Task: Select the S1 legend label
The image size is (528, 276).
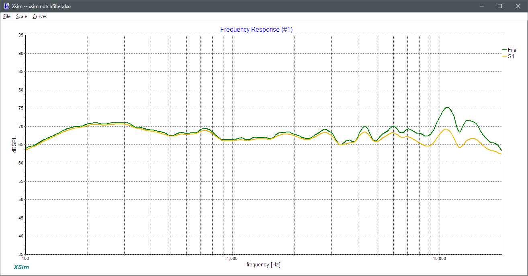Action: pos(511,57)
